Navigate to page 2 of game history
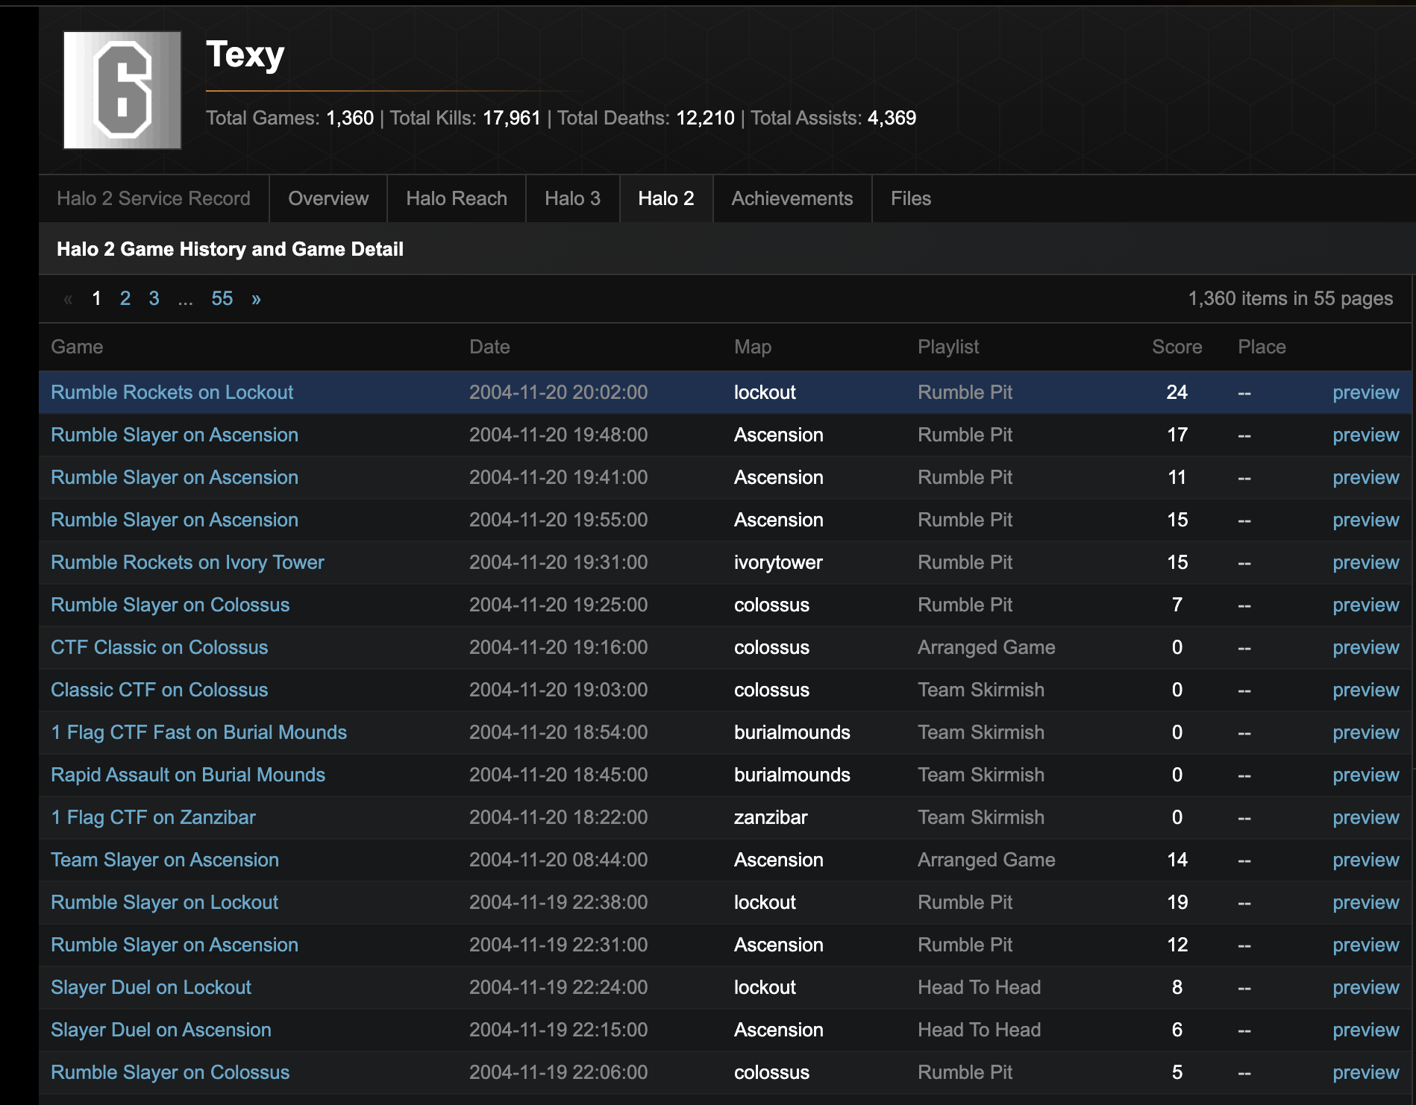Viewport: 1416px width, 1105px height. (x=125, y=298)
